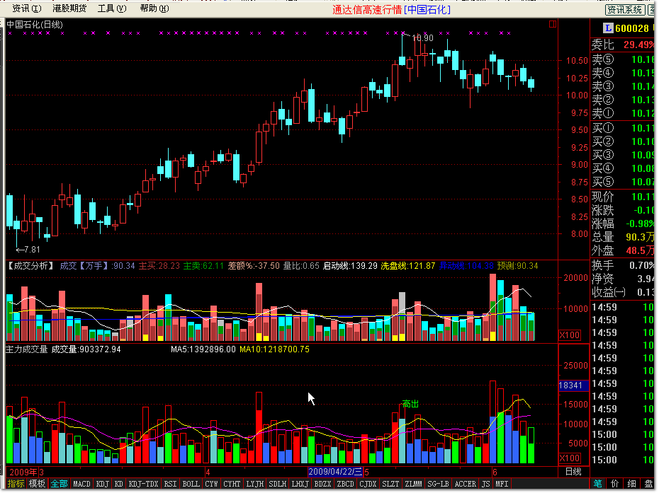Click the 买⑤ bid row
Viewport: 659px width, 493px height.
[623, 182]
